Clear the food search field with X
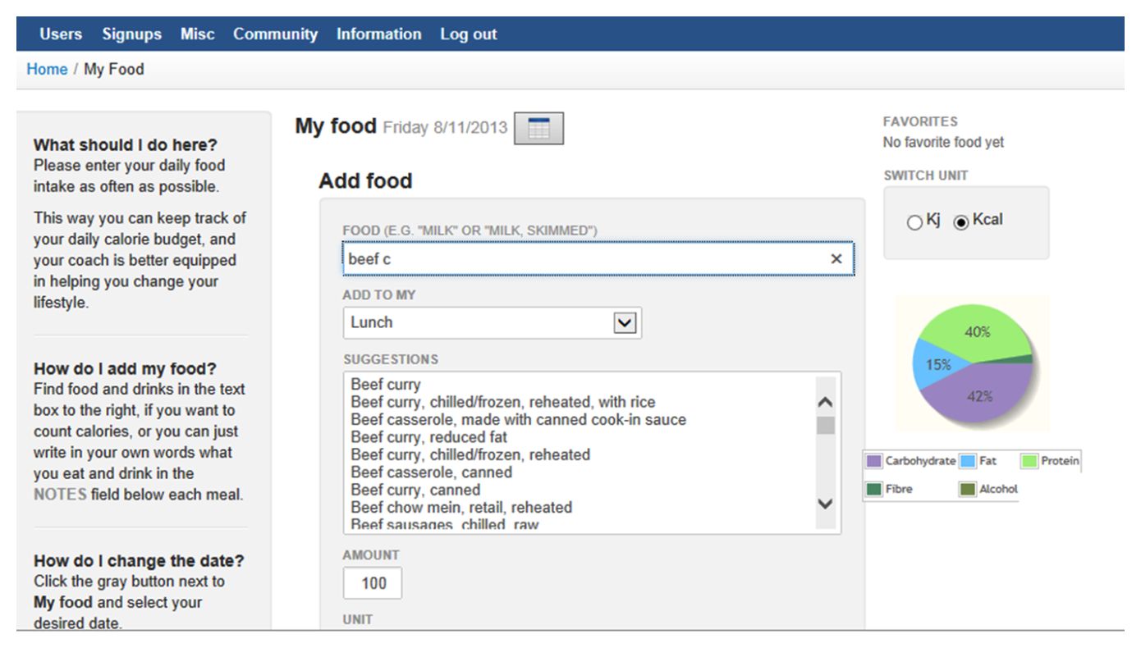Image resolution: width=1141 pixels, height=648 pixels. pos(836,259)
